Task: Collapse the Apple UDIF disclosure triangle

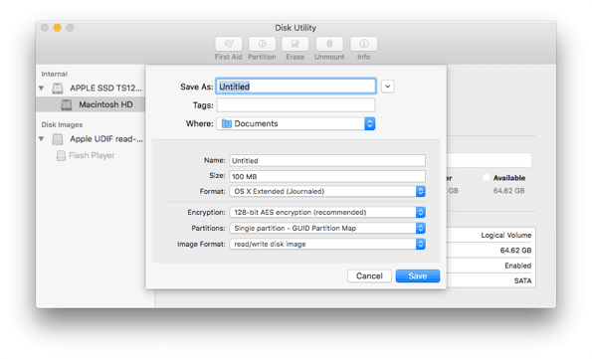Action: [x=42, y=139]
